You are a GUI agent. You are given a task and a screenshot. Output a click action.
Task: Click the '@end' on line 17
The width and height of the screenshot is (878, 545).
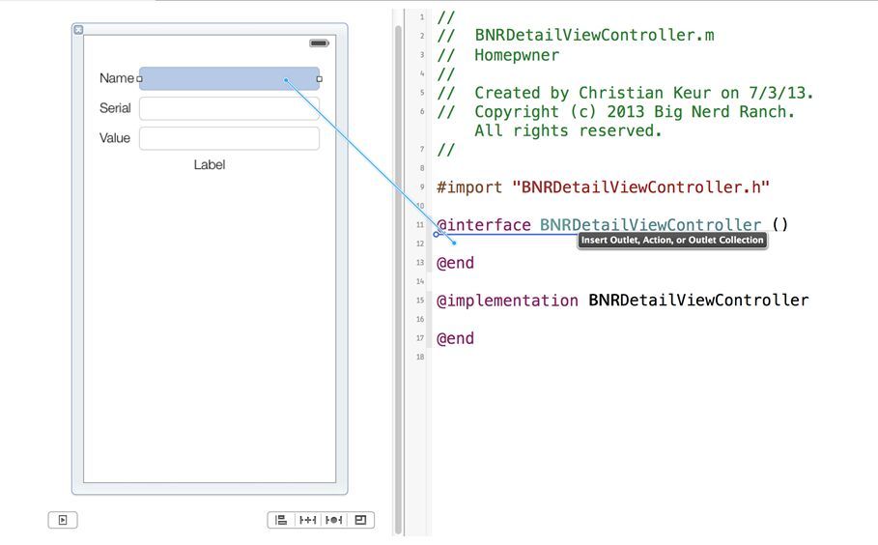pyautogui.click(x=455, y=338)
